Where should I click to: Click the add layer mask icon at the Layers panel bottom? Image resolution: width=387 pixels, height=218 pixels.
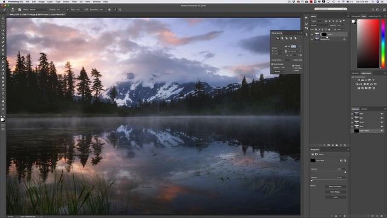tap(328, 145)
